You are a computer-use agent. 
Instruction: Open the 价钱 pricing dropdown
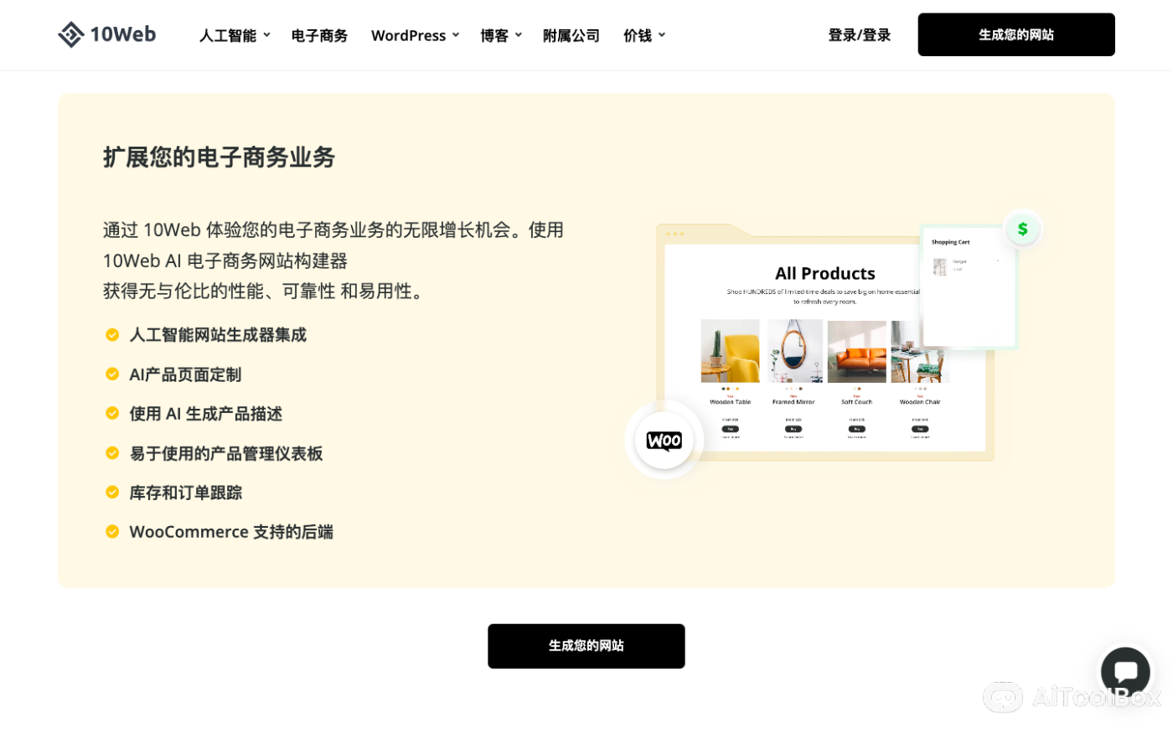point(643,35)
